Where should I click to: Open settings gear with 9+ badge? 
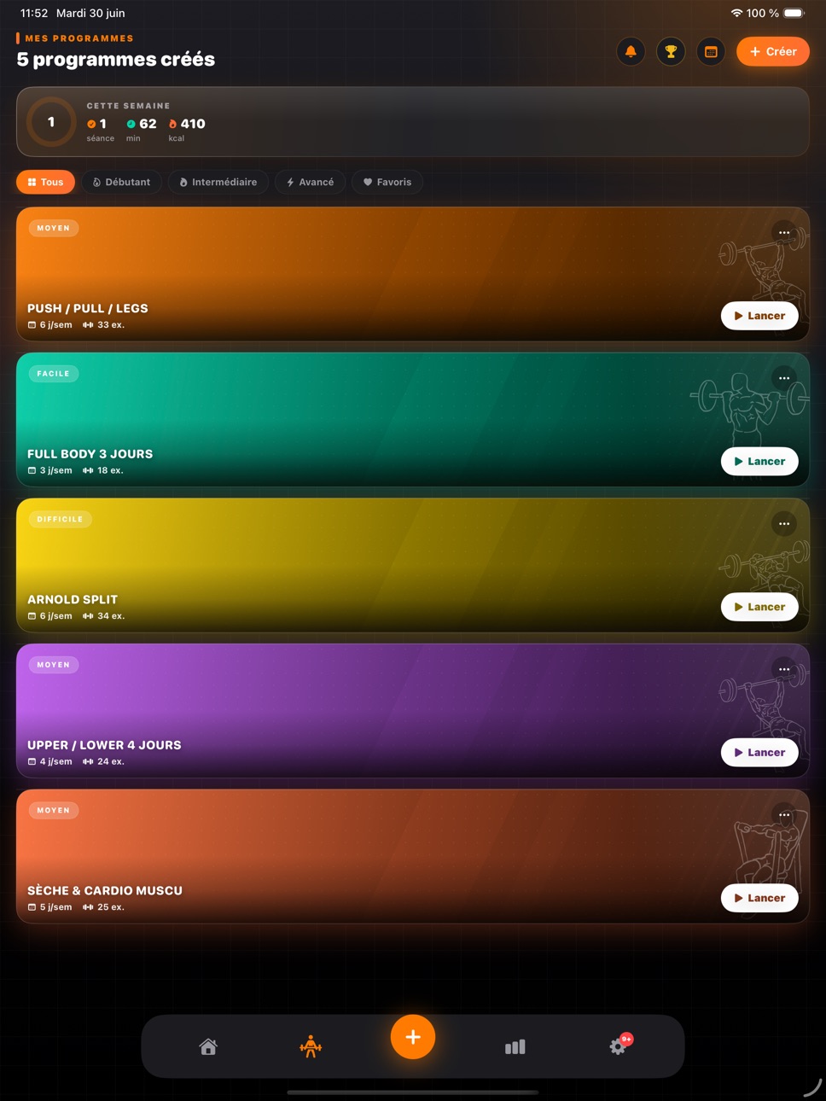[x=619, y=1046]
